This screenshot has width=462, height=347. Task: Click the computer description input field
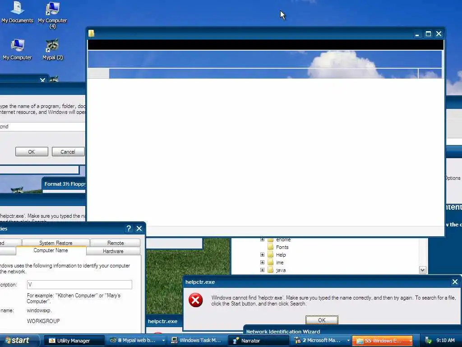pos(79,285)
